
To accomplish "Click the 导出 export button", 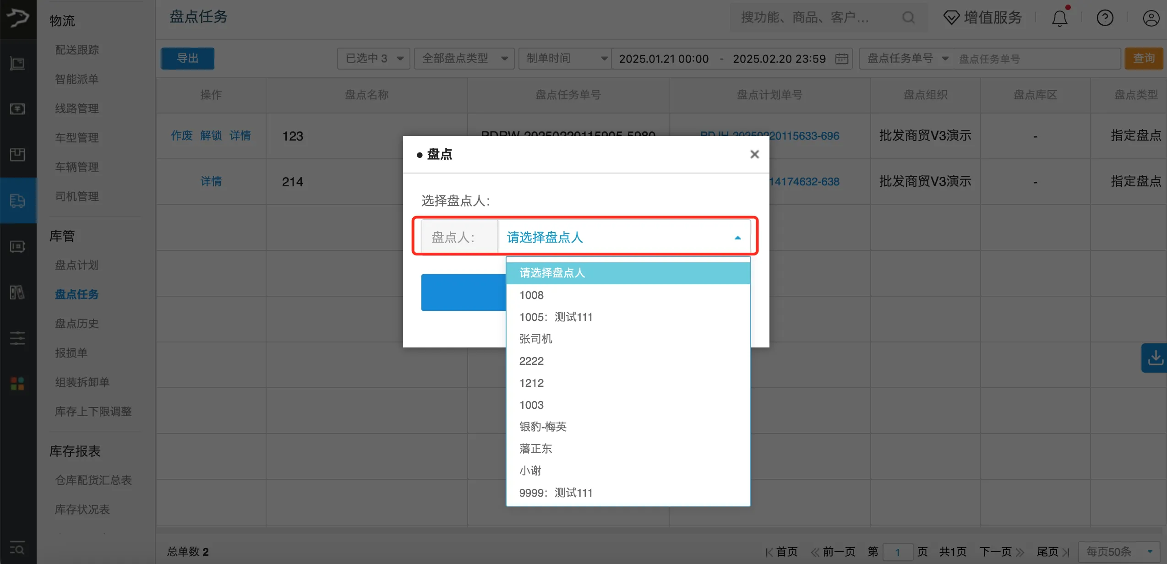I will (187, 58).
